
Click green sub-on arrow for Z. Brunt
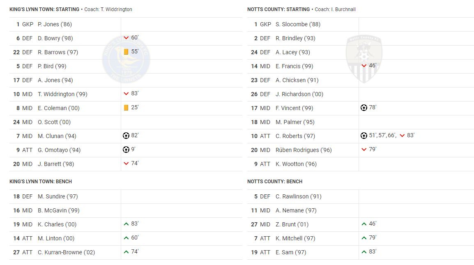pyautogui.click(x=364, y=224)
